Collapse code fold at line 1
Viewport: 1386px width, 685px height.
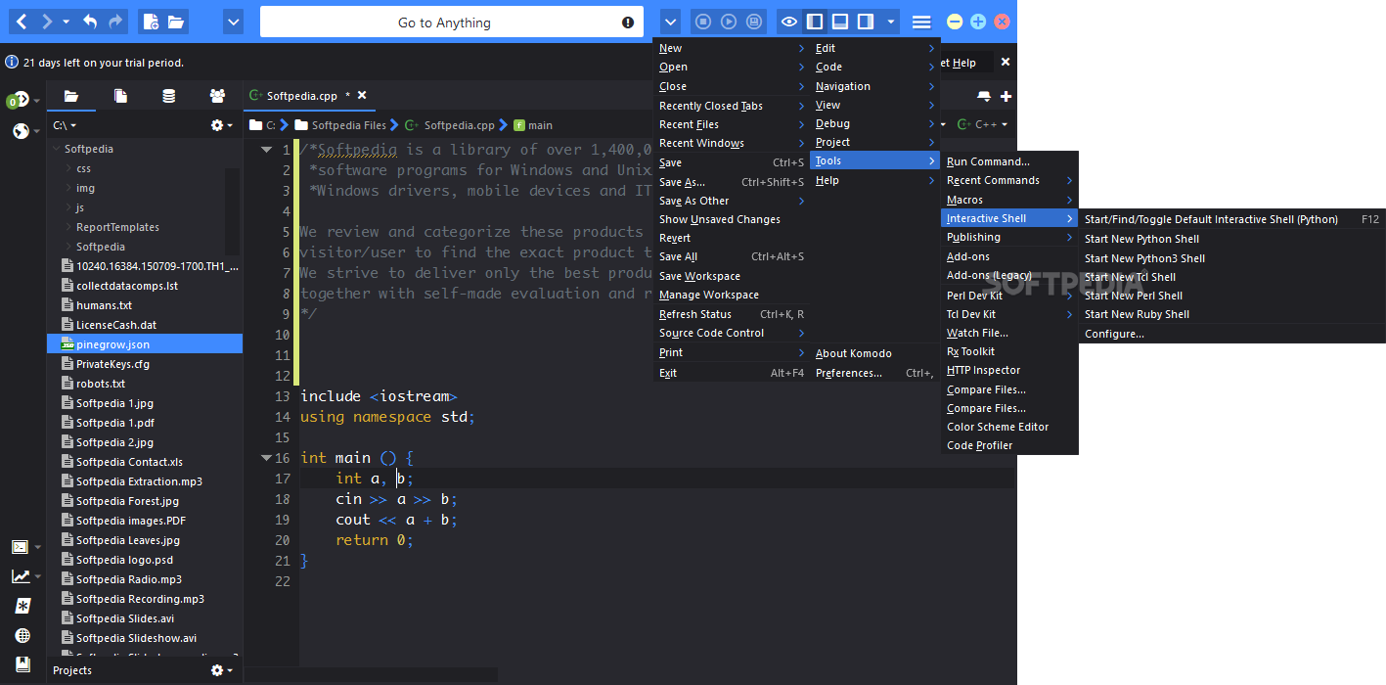[266, 150]
